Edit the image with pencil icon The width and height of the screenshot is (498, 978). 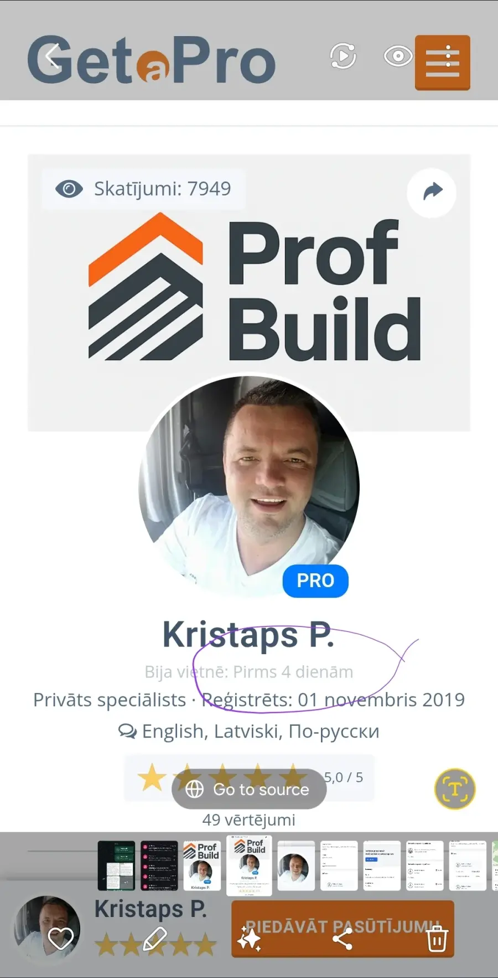[155, 939]
